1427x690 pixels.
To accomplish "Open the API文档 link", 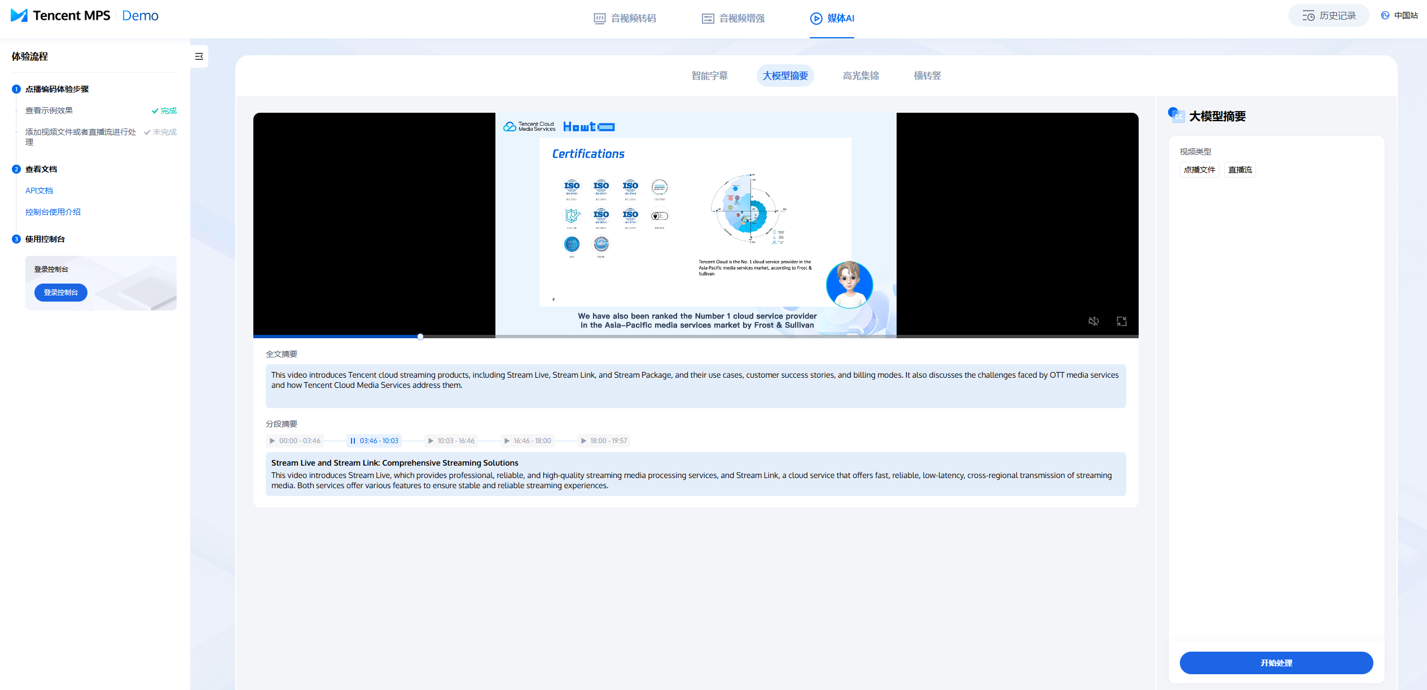I will (39, 191).
